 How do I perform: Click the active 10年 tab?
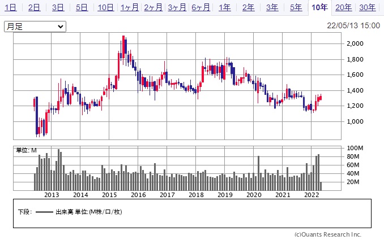tap(319, 7)
